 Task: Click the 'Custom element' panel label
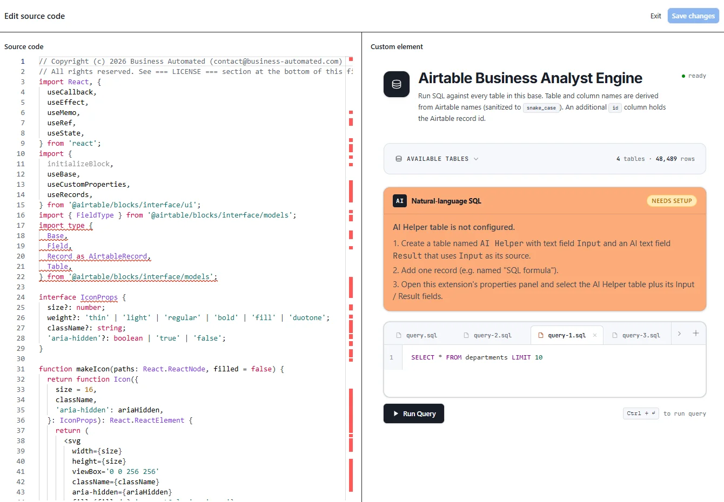397,46
